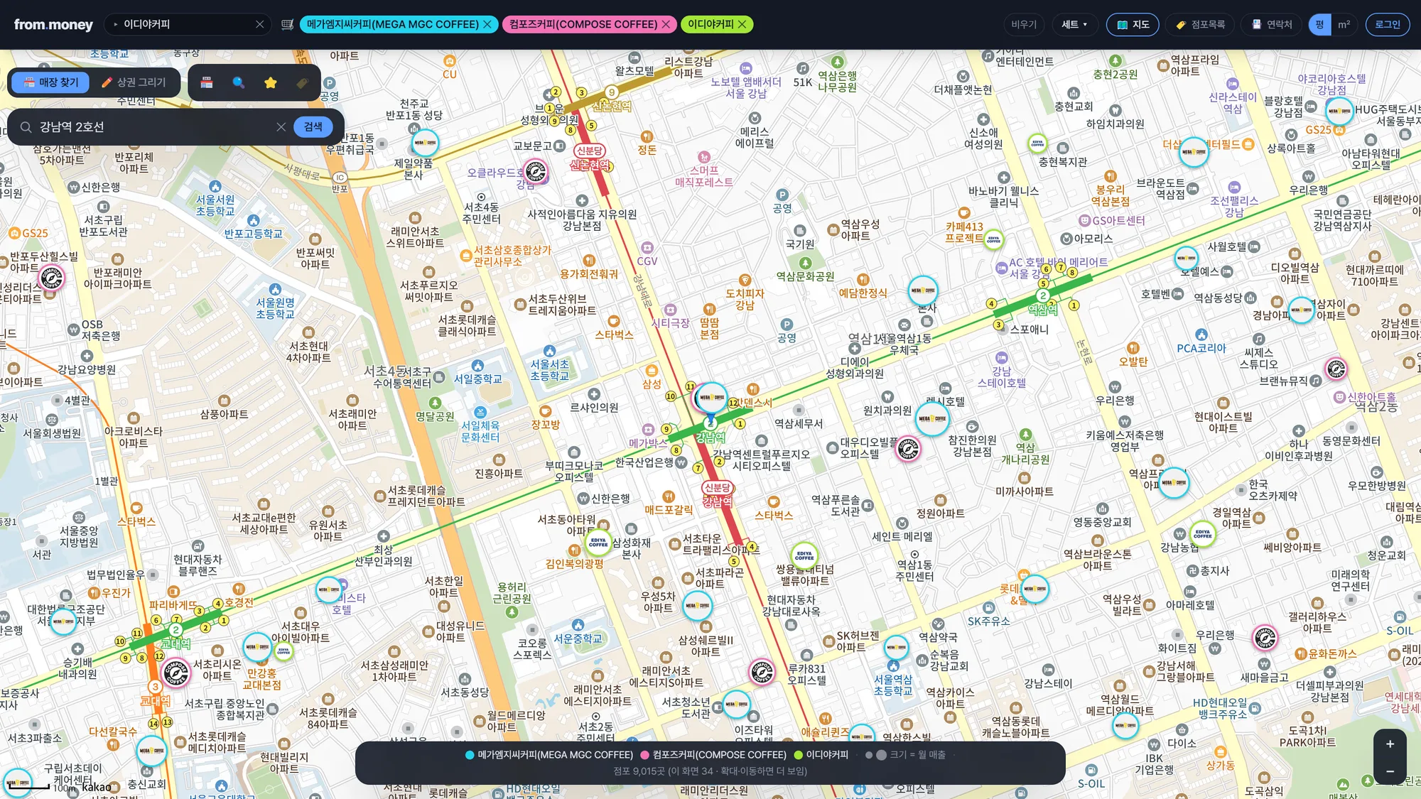Open Compose marker near 갤러리하우스 아파트
Image resolution: width=1421 pixels, height=799 pixels.
coord(1265,638)
